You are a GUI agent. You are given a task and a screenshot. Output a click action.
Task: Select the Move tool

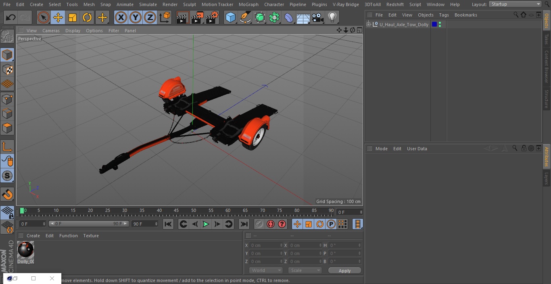pyautogui.click(x=58, y=17)
